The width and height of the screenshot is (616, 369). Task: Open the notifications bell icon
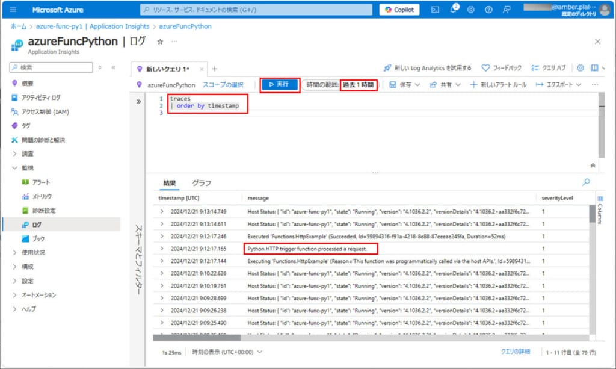pyautogui.click(x=453, y=10)
